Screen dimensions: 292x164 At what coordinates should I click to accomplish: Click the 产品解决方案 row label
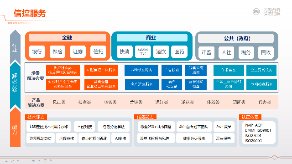point(36,102)
